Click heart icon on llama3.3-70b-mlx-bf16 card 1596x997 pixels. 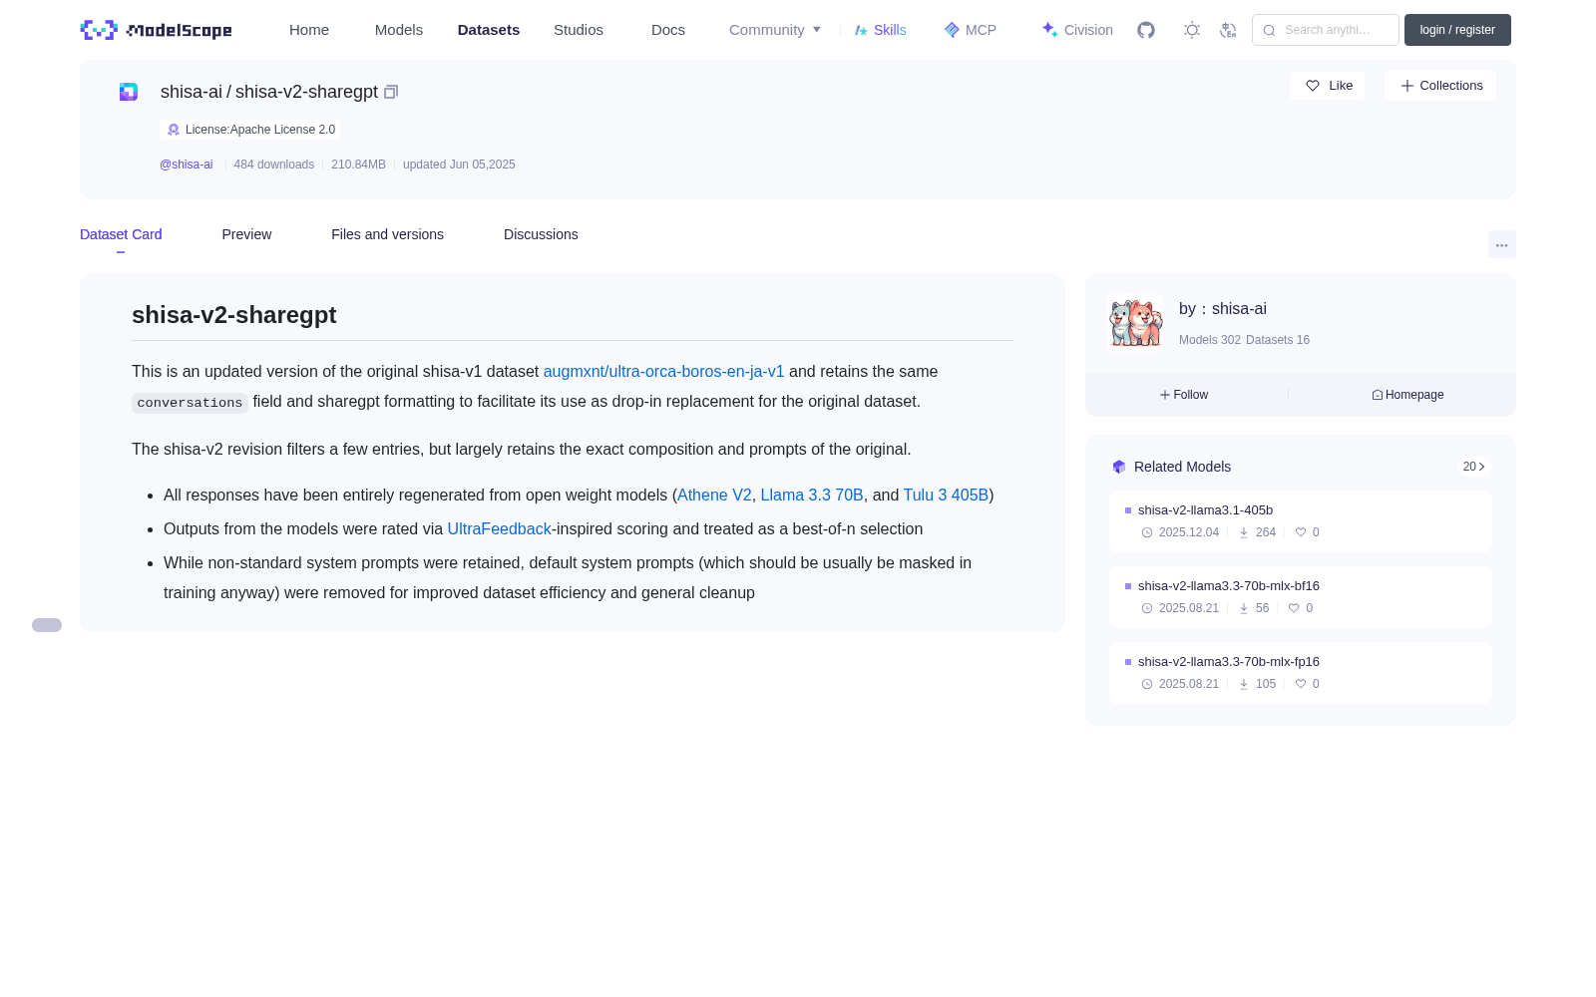point(1294,608)
